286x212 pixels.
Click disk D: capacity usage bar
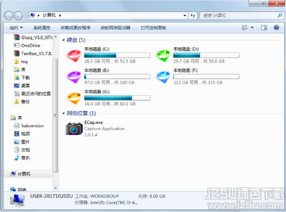click(206, 55)
